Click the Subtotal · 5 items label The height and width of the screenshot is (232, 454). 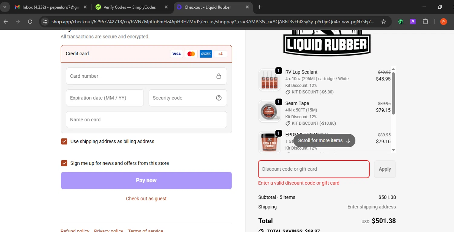click(x=277, y=197)
